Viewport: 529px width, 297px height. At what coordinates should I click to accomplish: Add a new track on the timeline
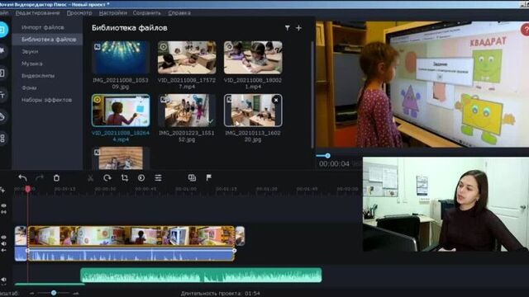2,191
